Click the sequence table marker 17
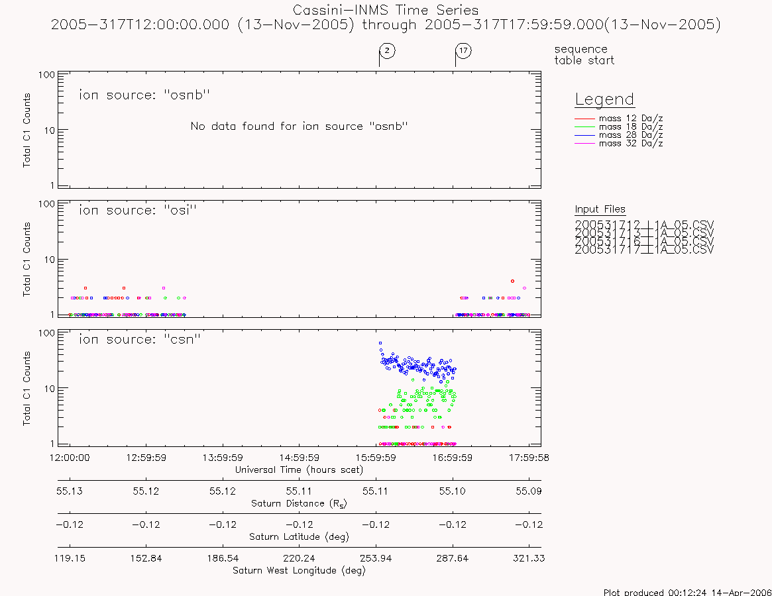Screen dimensions: 772x596 coord(463,51)
